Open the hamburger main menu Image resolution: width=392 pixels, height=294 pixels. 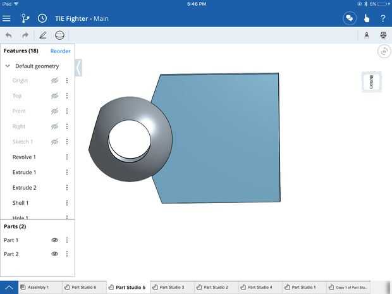(x=6, y=18)
